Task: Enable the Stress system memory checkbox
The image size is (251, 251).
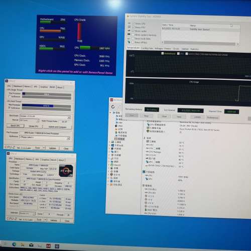Action: coord(134,35)
